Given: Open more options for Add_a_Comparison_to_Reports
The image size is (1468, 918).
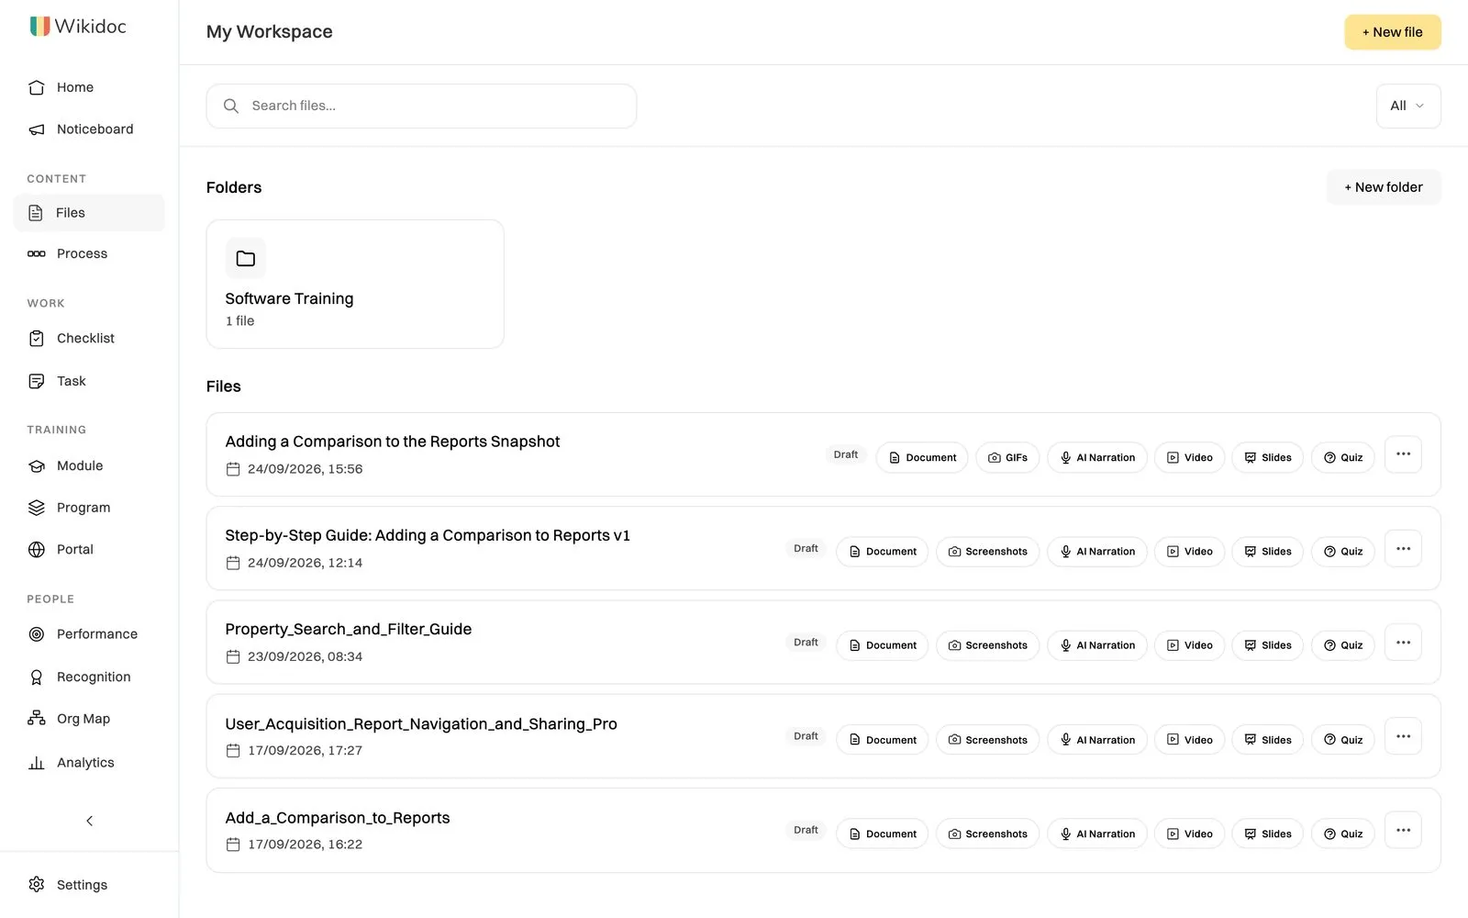Looking at the screenshot, I should [1403, 831].
